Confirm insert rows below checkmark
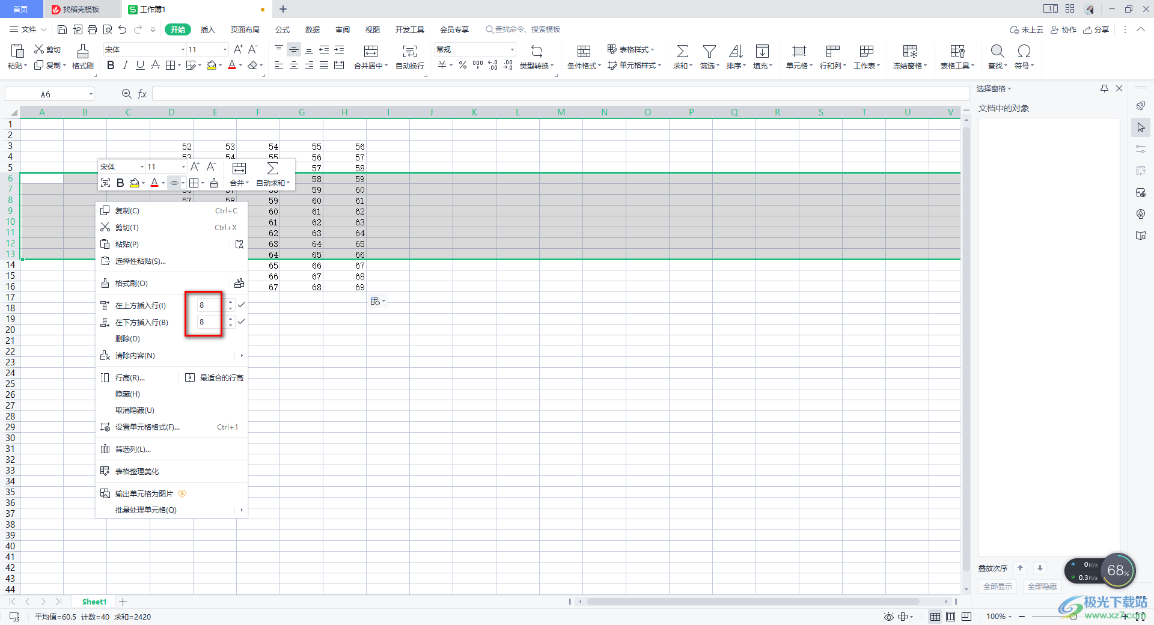Screen dimensions: 1154x625 [241, 322]
